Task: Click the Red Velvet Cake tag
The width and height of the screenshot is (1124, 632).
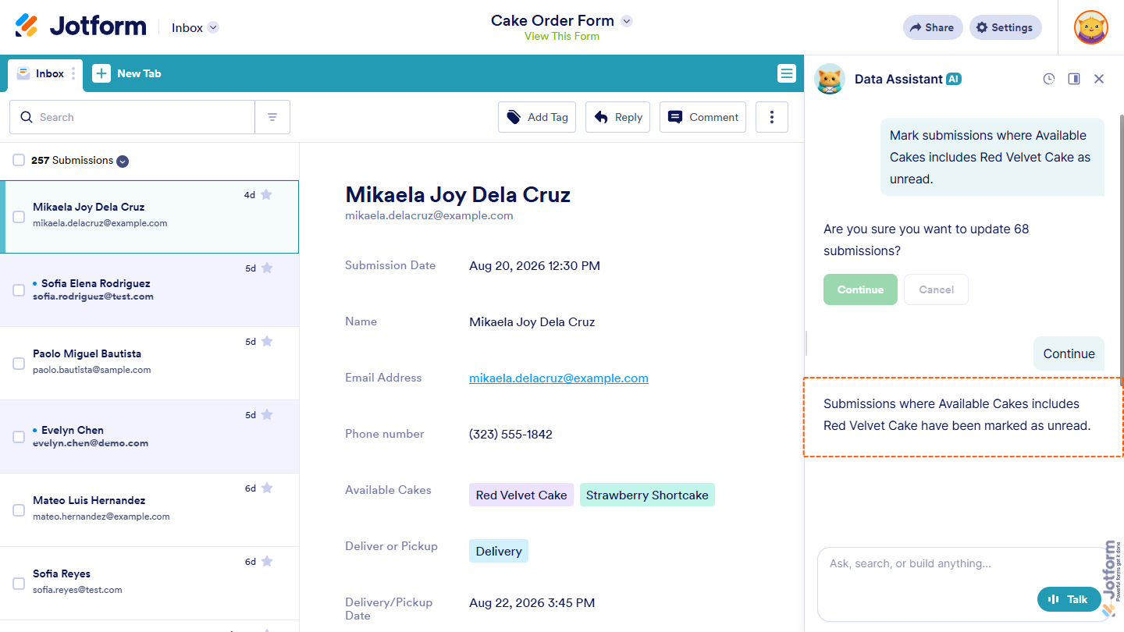Action: [521, 495]
